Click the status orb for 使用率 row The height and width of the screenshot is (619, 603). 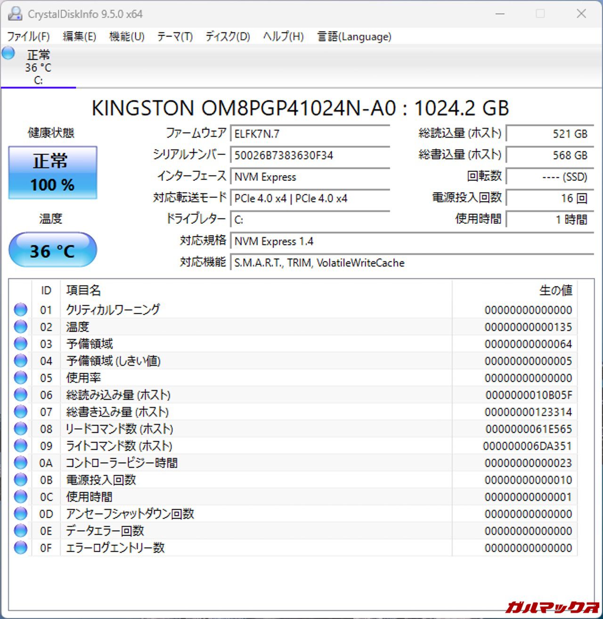tap(21, 377)
